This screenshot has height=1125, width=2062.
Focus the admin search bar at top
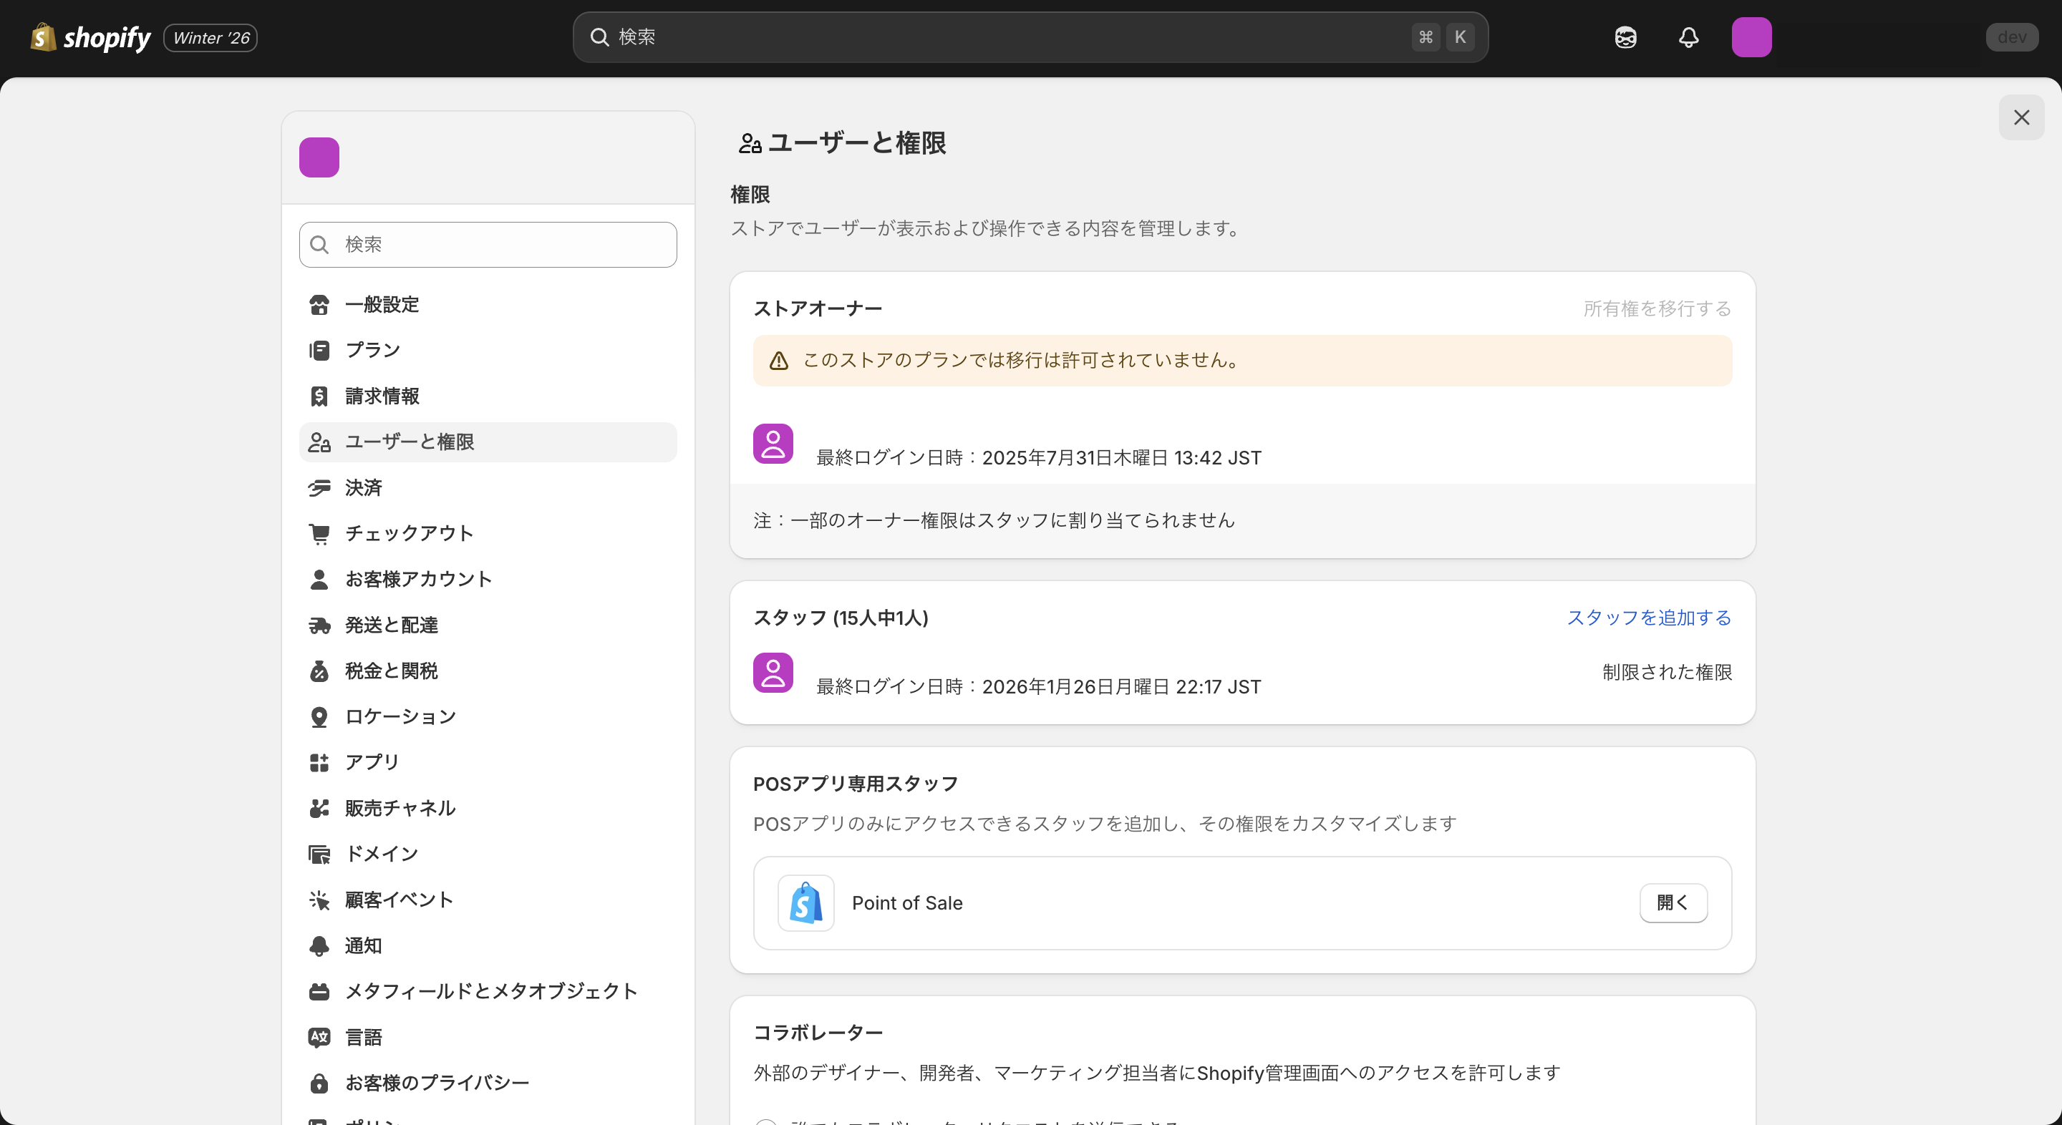coord(1031,36)
